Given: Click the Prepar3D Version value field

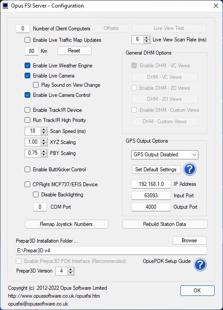Looking at the screenshot, I should pos(62,271).
